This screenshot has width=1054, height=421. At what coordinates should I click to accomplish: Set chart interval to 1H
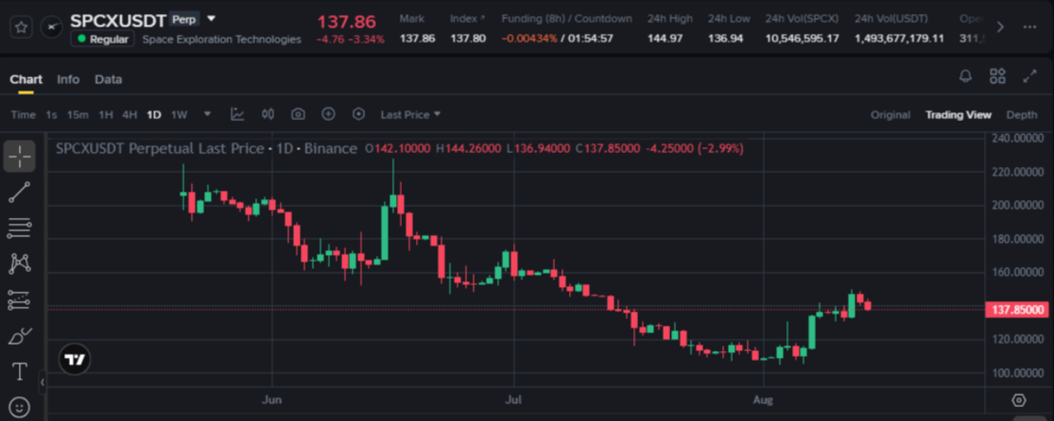tap(105, 114)
